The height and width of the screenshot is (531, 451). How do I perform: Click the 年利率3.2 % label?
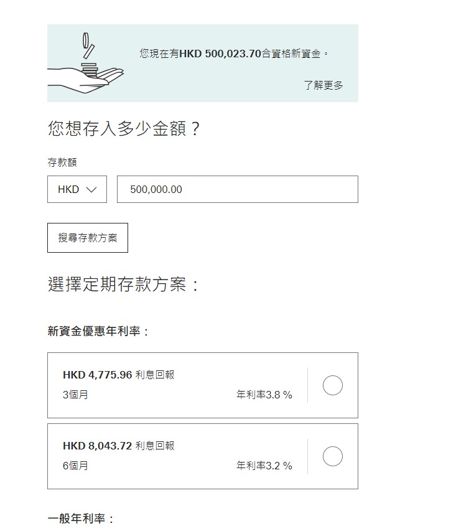point(264,466)
